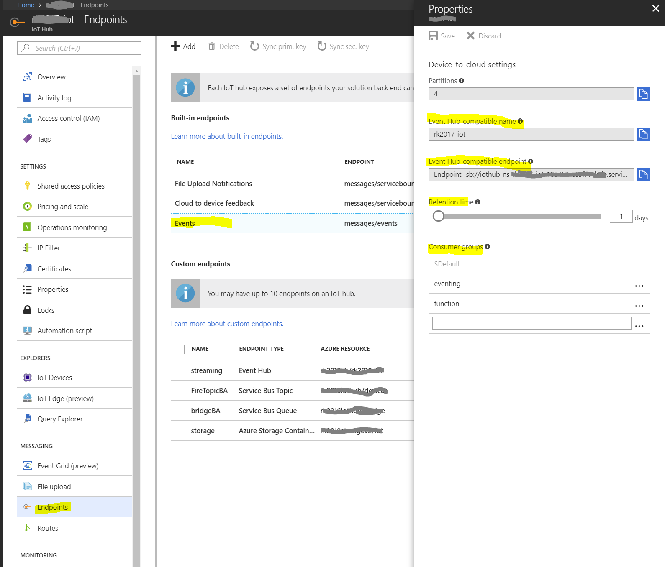Screen dimensions: 665x567
Task: Open the Routes messaging page
Action: (x=74, y=528)
